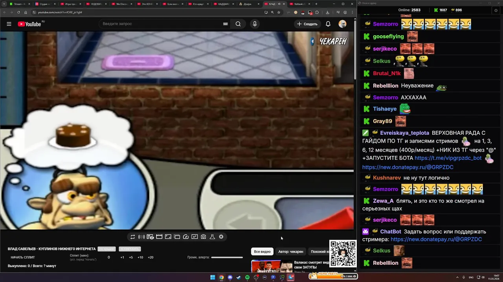Click the Online: 2583 viewer counter in chat
The image size is (503, 282).
click(409, 10)
